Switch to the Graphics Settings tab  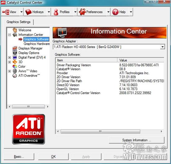[x=19, y=22]
